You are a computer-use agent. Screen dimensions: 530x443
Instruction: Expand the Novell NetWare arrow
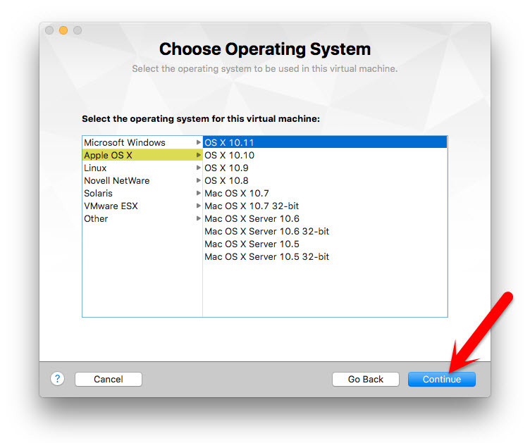(x=199, y=180)
